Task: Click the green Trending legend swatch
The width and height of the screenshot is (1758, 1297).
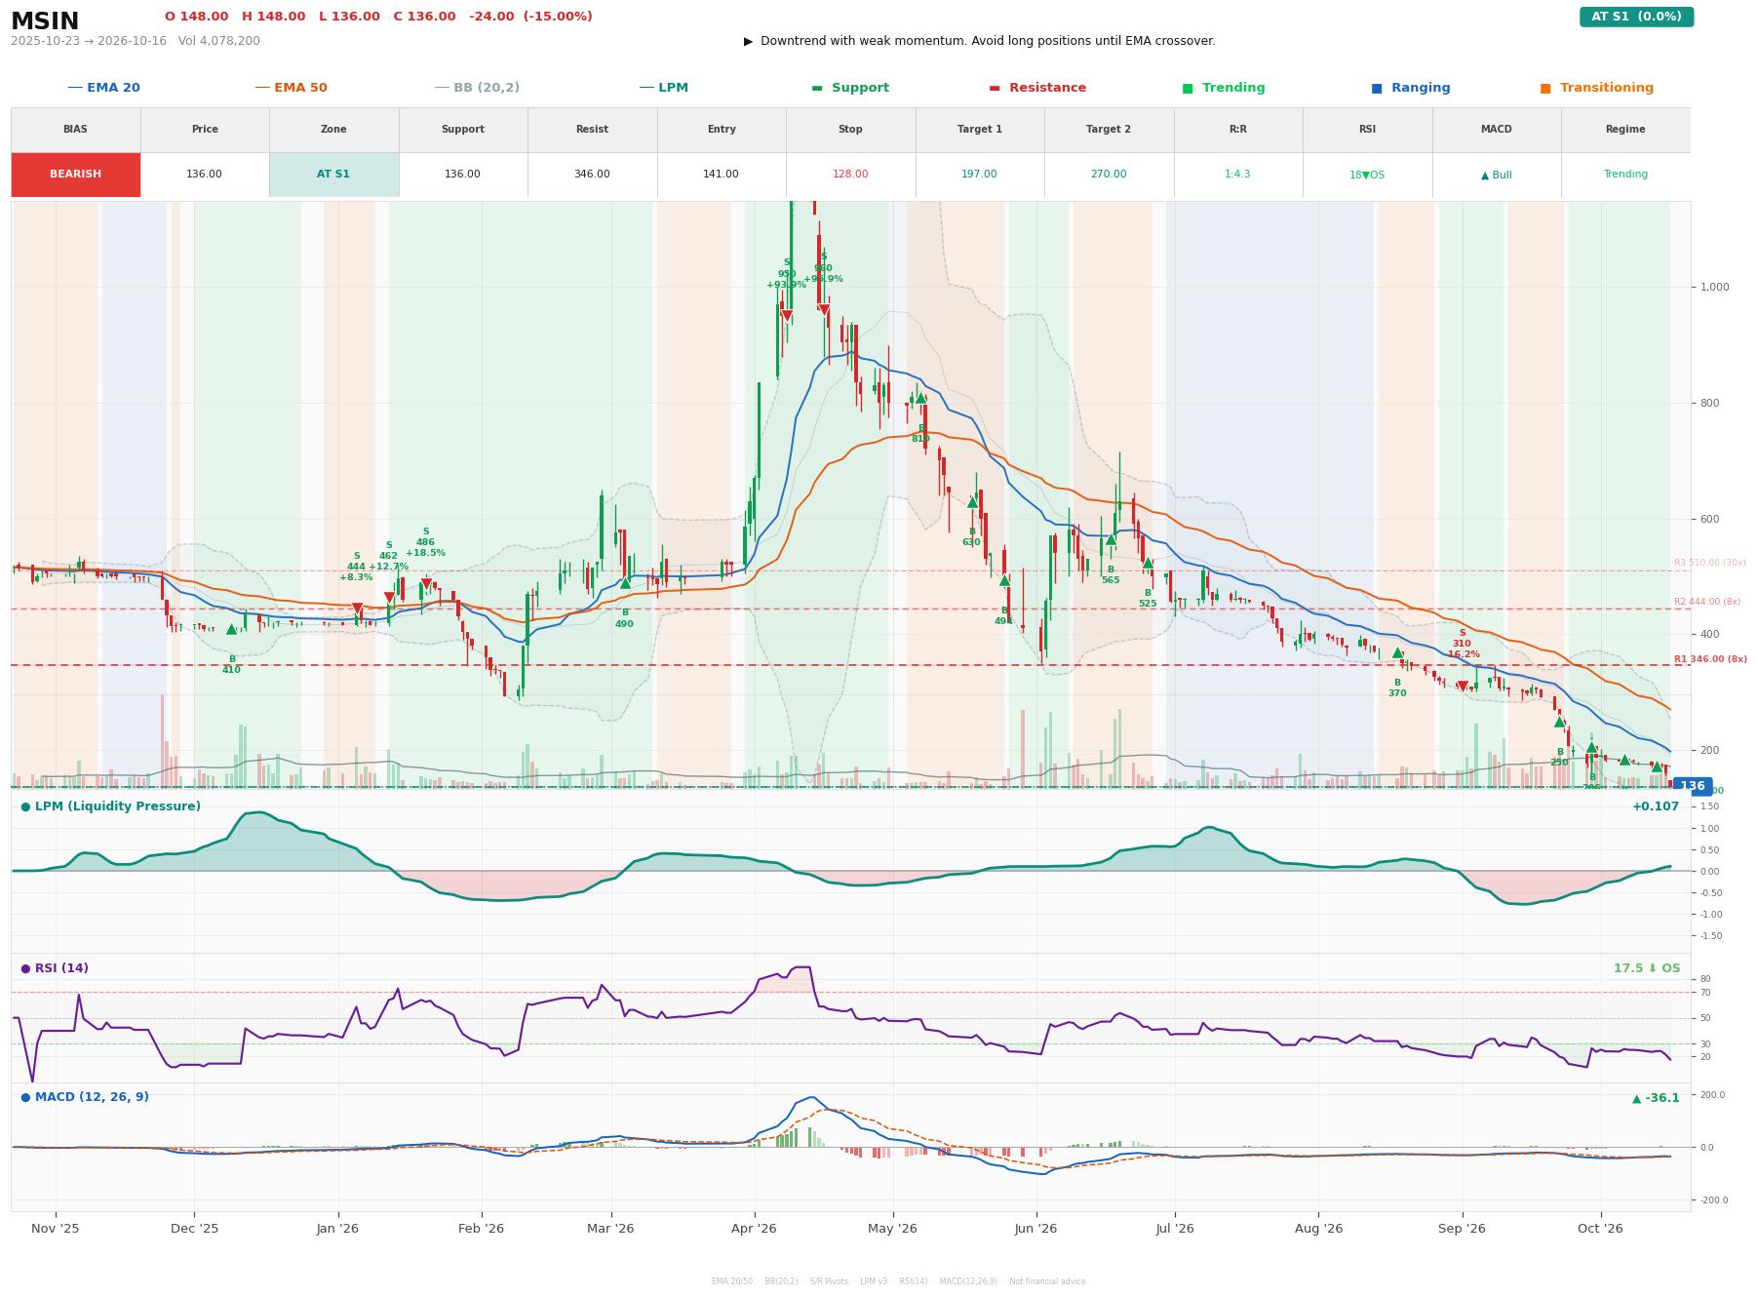Action: click(x=1188, y=88)
